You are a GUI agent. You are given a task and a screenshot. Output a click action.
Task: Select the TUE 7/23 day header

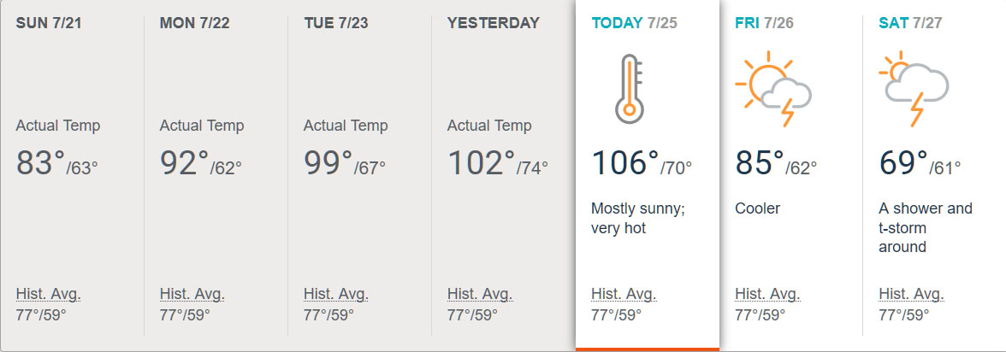(x=335, y=23)
